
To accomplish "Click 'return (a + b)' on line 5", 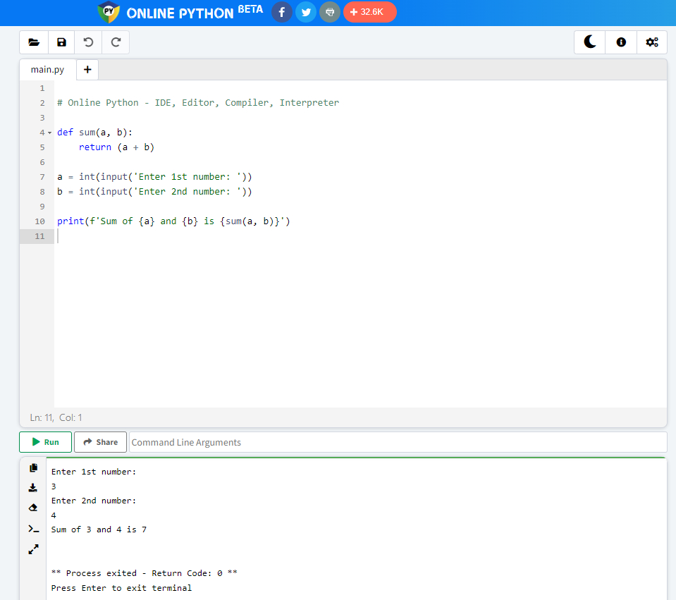I will [x=116, y=147].
